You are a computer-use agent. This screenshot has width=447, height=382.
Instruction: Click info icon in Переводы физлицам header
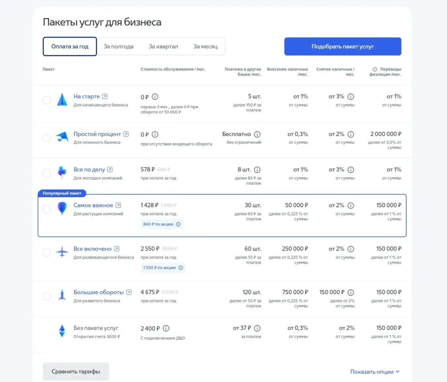(375, 69)
